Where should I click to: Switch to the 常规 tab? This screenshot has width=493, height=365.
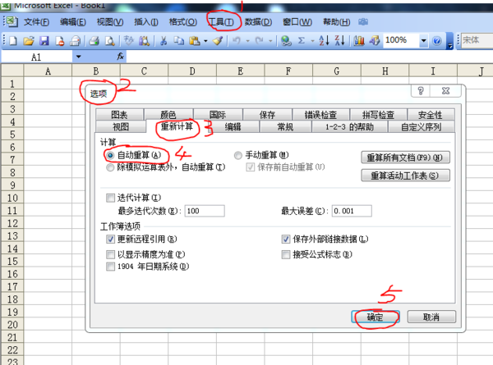pyautogui.click(x=285, y=127)
